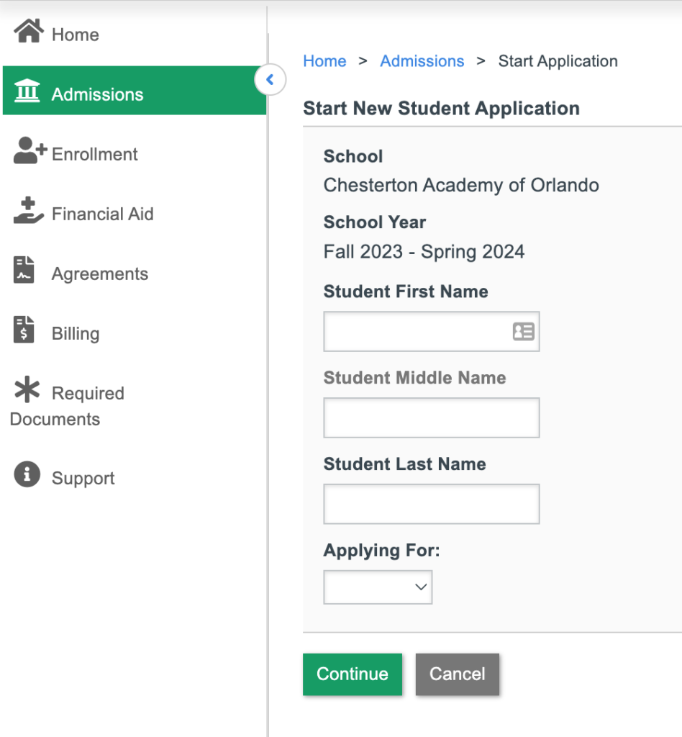Click the Billing dollar document icon
This screenshot has width=682, height=737.
click(24, 330)
